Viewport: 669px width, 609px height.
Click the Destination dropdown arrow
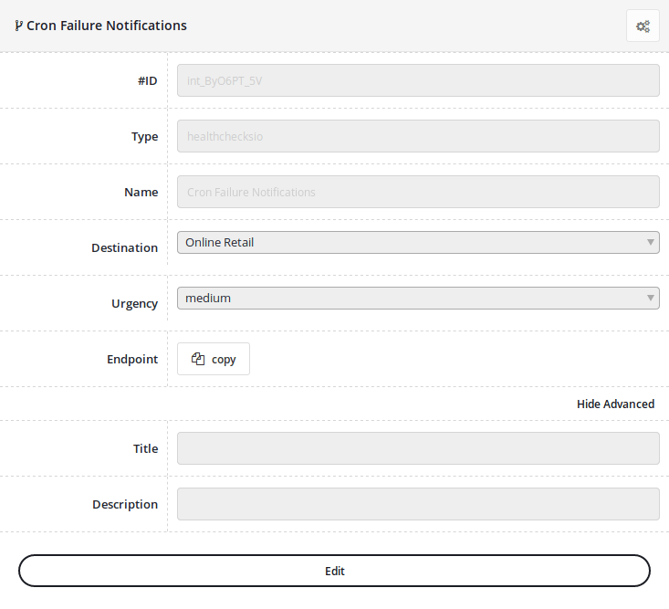[651, 242]
